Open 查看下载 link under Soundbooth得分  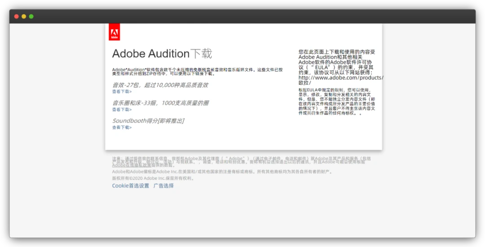[122, 127]
